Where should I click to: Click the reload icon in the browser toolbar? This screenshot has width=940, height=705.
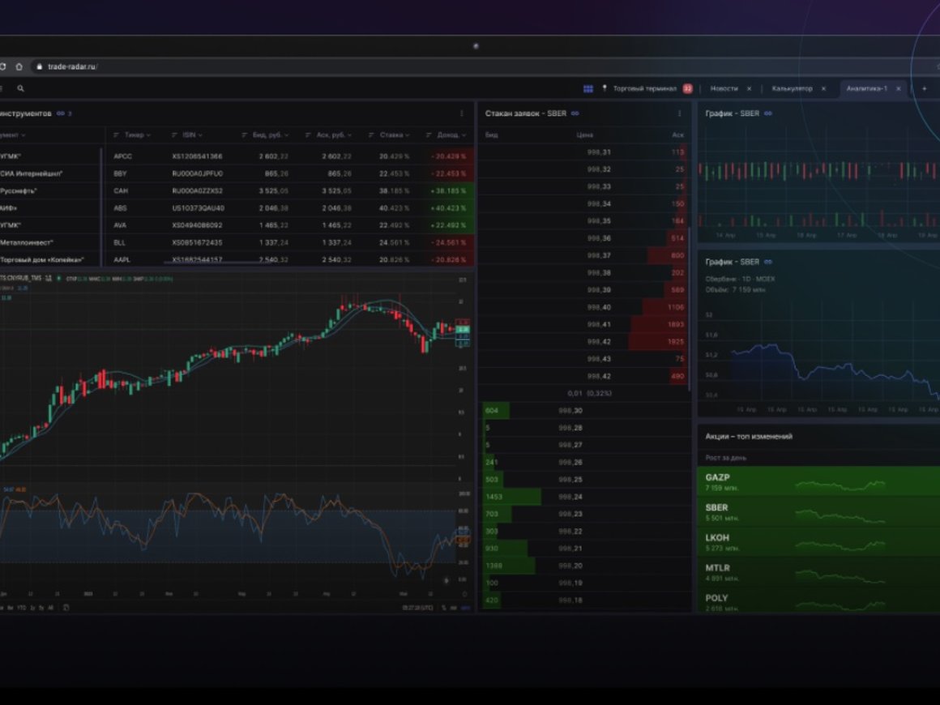click(x=4, y=67)
